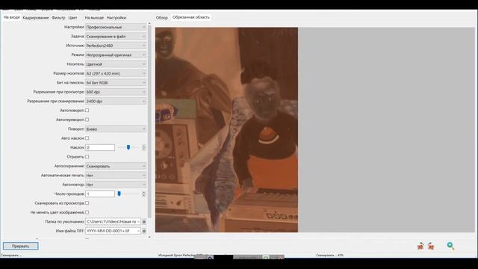Check Не менять цвет изображения option
This screenshot has width=478, height=269.
[87, 212]
